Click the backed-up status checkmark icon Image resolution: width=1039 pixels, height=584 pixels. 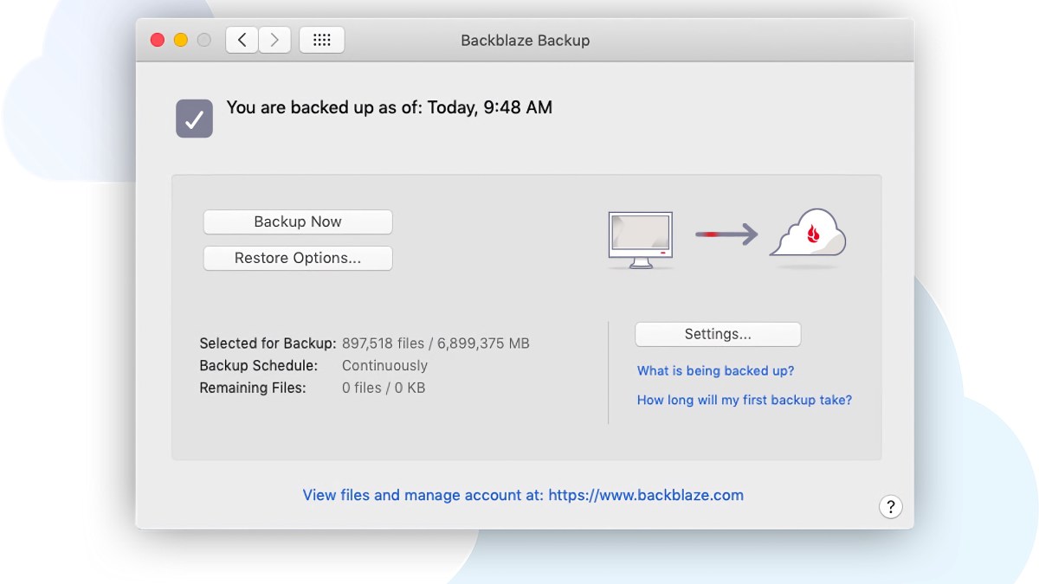pyautogui.click(x=193, y=119)
